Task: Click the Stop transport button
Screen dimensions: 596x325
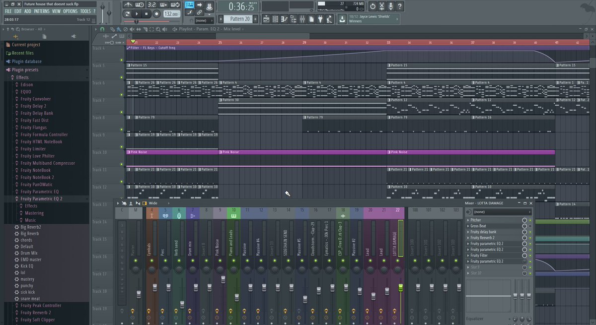Action: pyautogui.click(x=146, y=14)
